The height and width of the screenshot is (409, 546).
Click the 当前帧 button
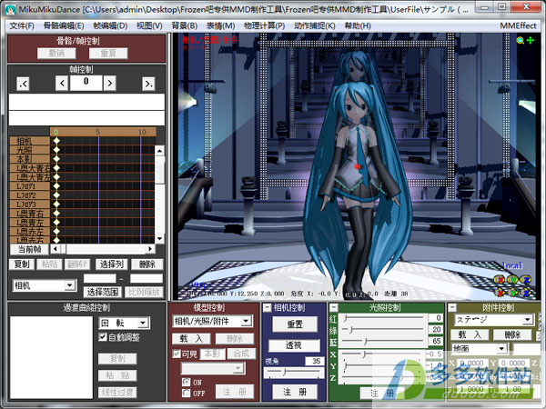coord(29,249)
